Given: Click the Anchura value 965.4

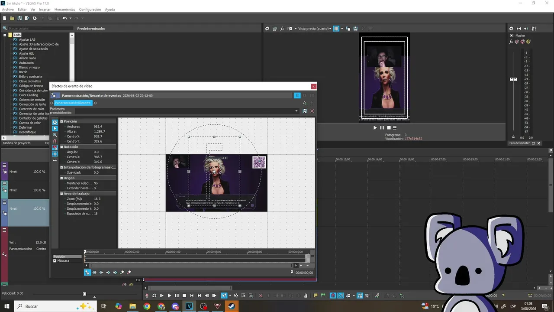Looking at the screenshot, I should point(98,127).
